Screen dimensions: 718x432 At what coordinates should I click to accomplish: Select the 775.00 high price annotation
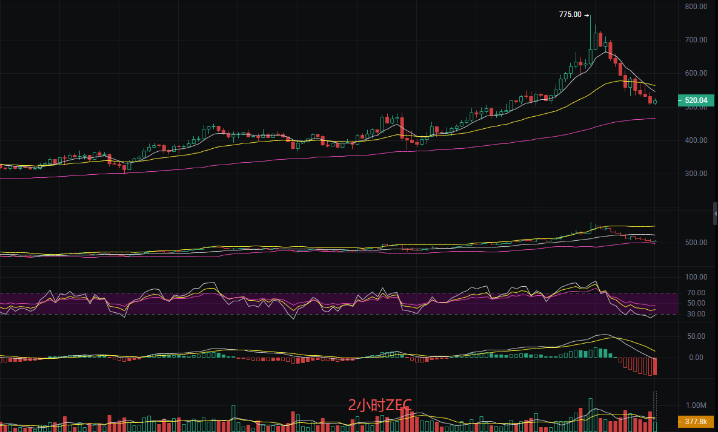570,15
